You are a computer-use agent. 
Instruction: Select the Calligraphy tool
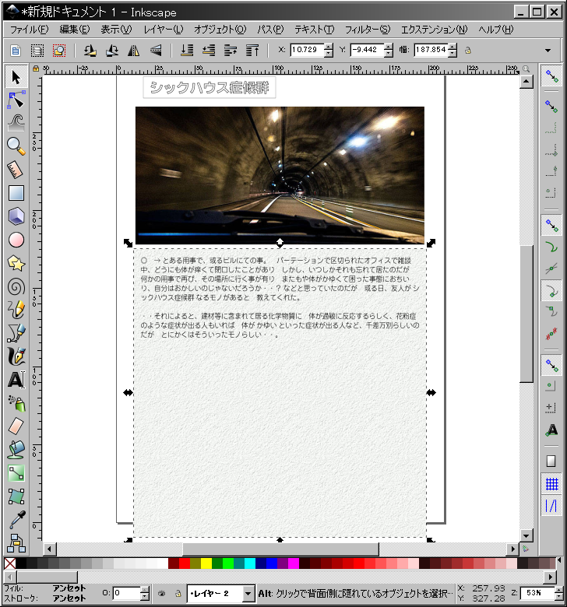(16, 356)
